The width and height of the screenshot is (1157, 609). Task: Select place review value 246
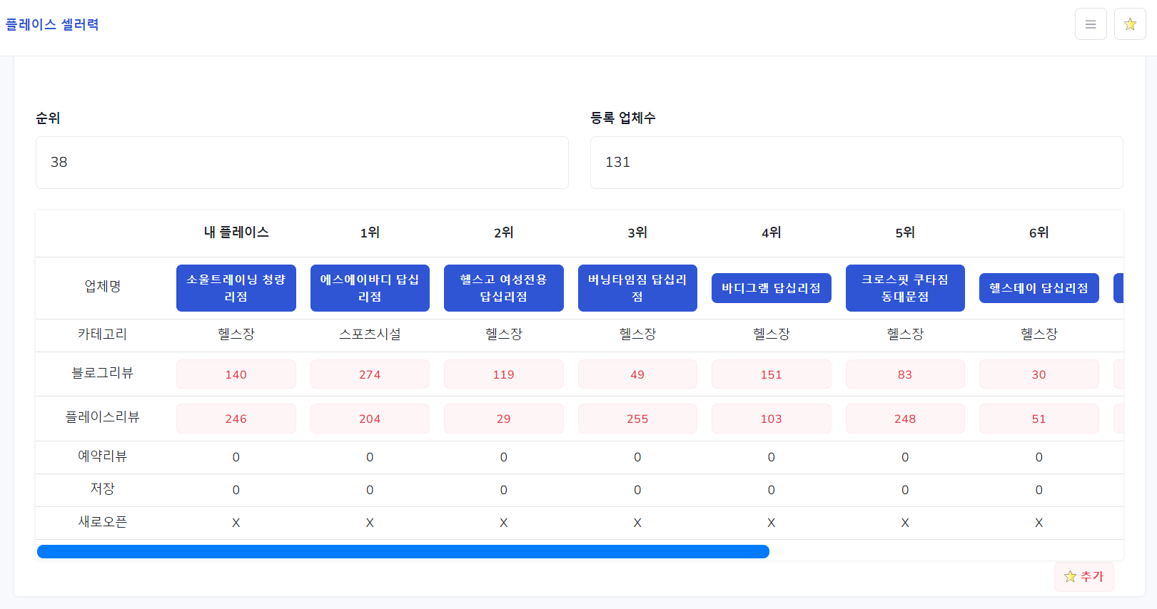pos(236,419)
